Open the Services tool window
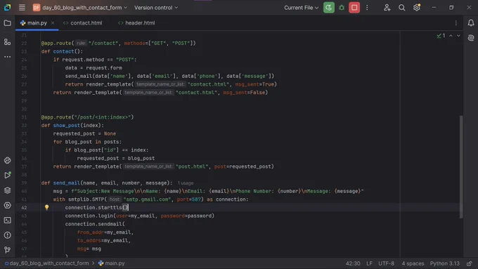The width and height of the screenshot is (478, 269). (7, 205)
